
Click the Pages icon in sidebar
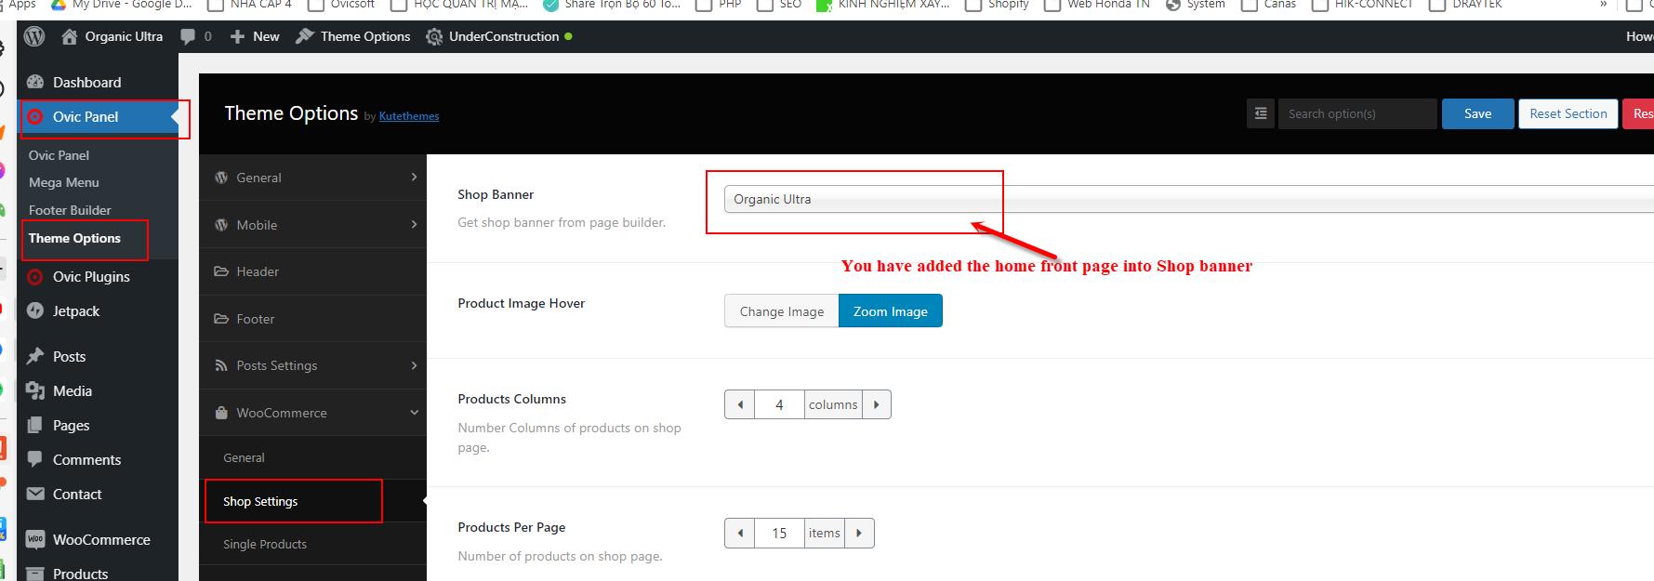point(35,425)
